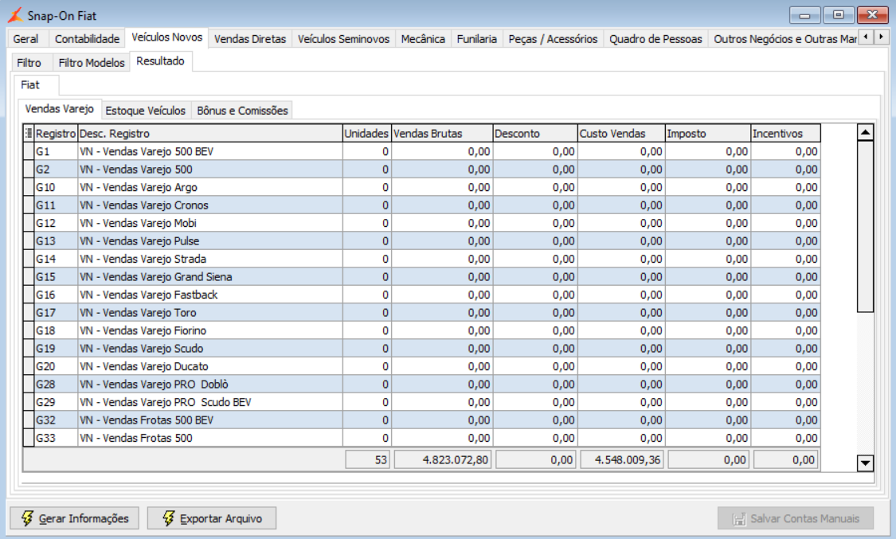
Task: Click lightning icon on Exportar Arquivo
Action: pyautogui.click(x=168, y=518)
